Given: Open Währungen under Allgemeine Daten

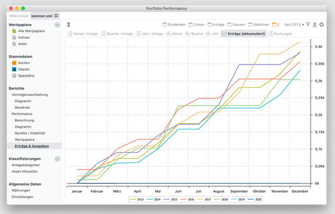Looking at the screenshot, I should (x=21, y=190).
